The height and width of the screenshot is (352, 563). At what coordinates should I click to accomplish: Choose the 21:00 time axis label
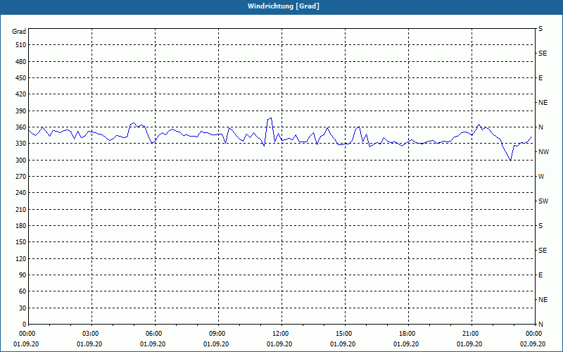coord(469,334)
